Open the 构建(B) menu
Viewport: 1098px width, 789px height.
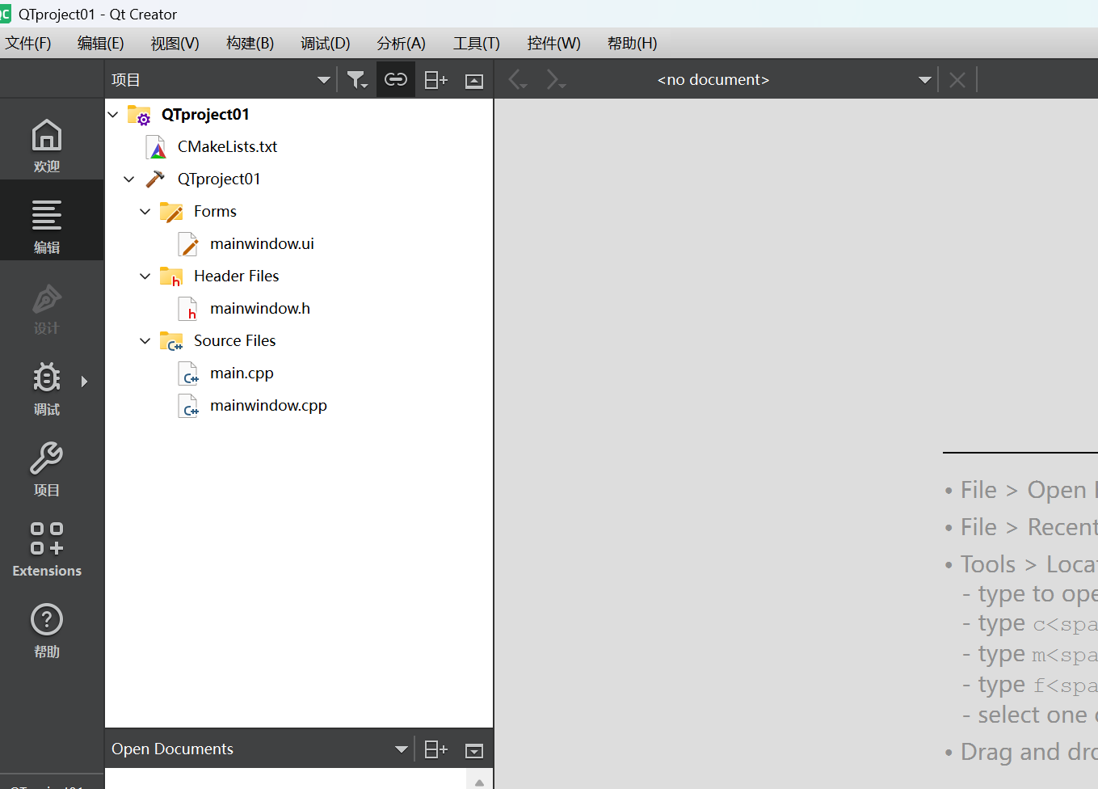point(250,44)
